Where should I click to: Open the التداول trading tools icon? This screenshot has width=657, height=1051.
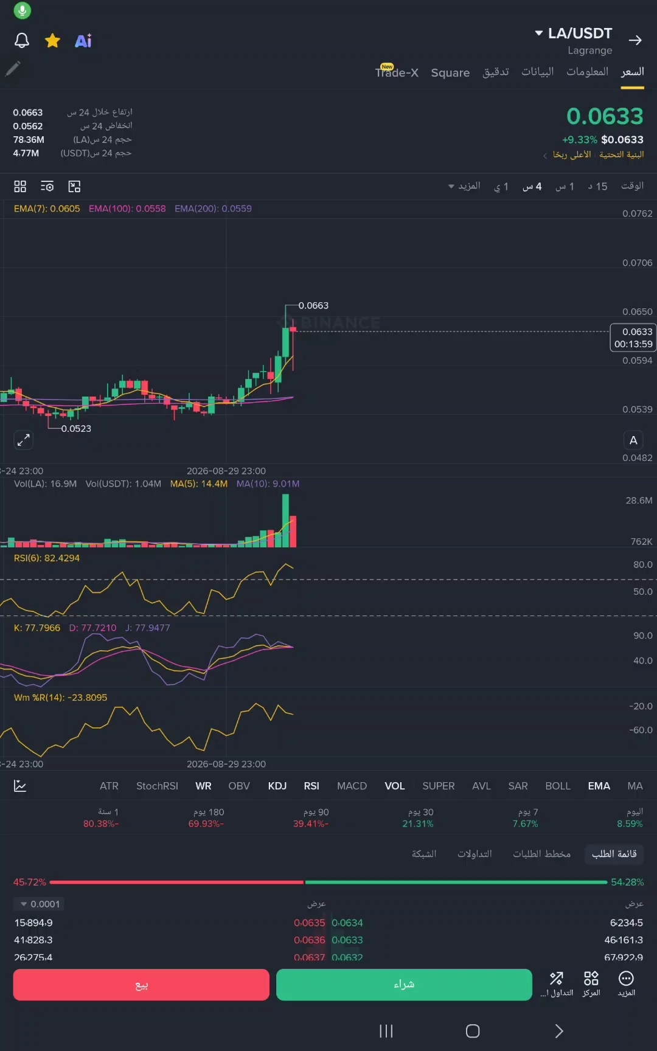[557, 983]
